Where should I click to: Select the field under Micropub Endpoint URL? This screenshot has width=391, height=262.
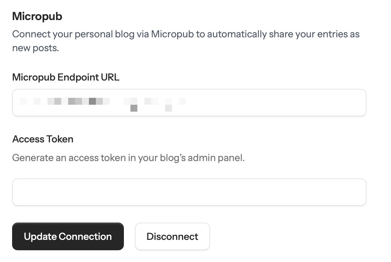click(x=189, y=103)
